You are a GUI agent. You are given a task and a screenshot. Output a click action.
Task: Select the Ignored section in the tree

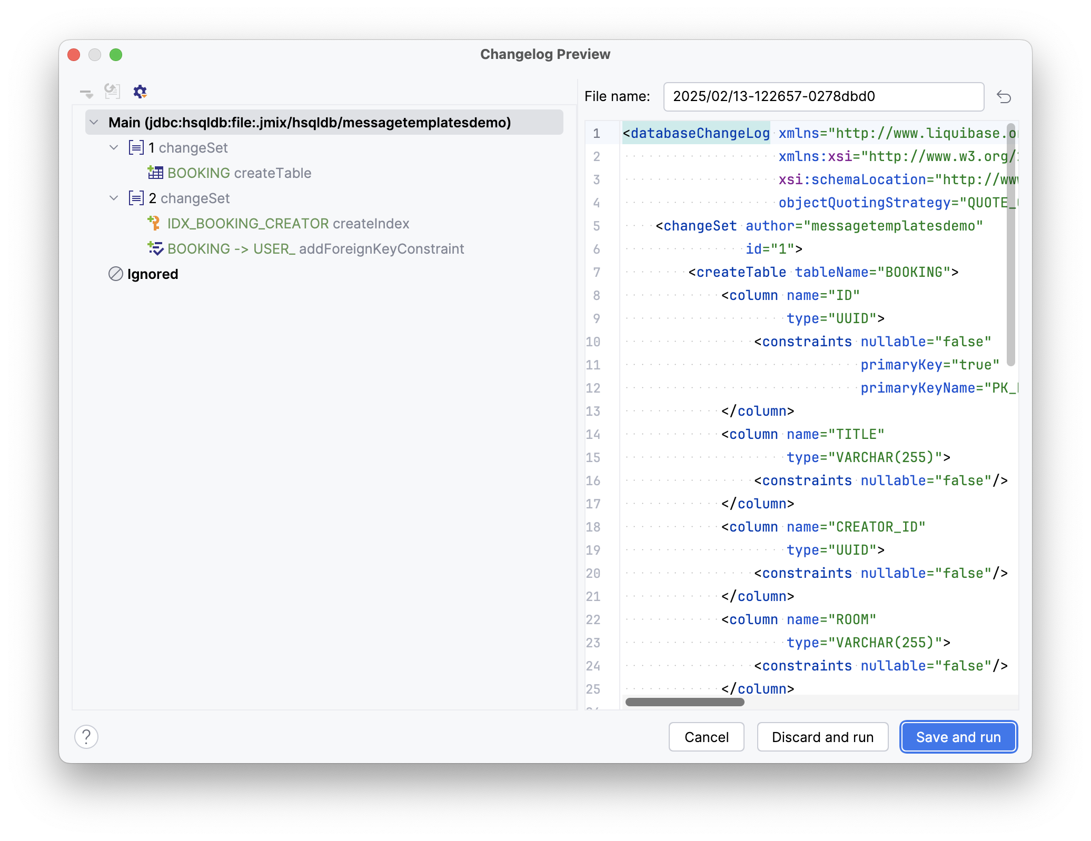(152, 274)
